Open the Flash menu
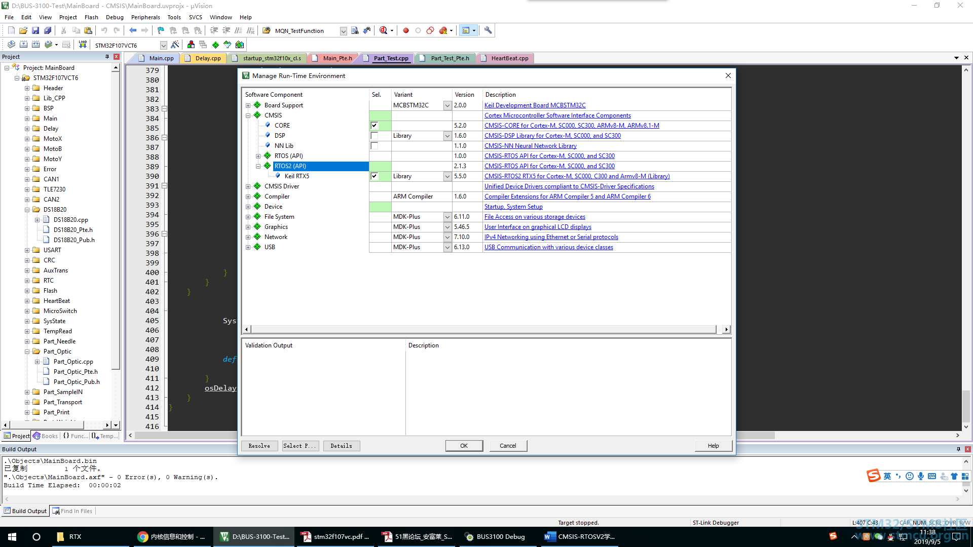This screenshot has height=547, width=973. pyautogui.click(x=91, y=17)
